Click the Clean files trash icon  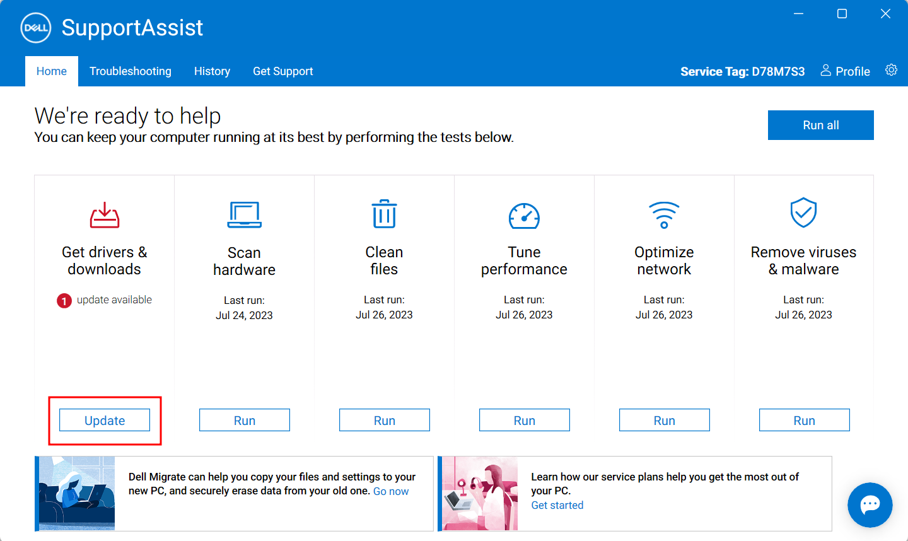[x=384, y=214]
